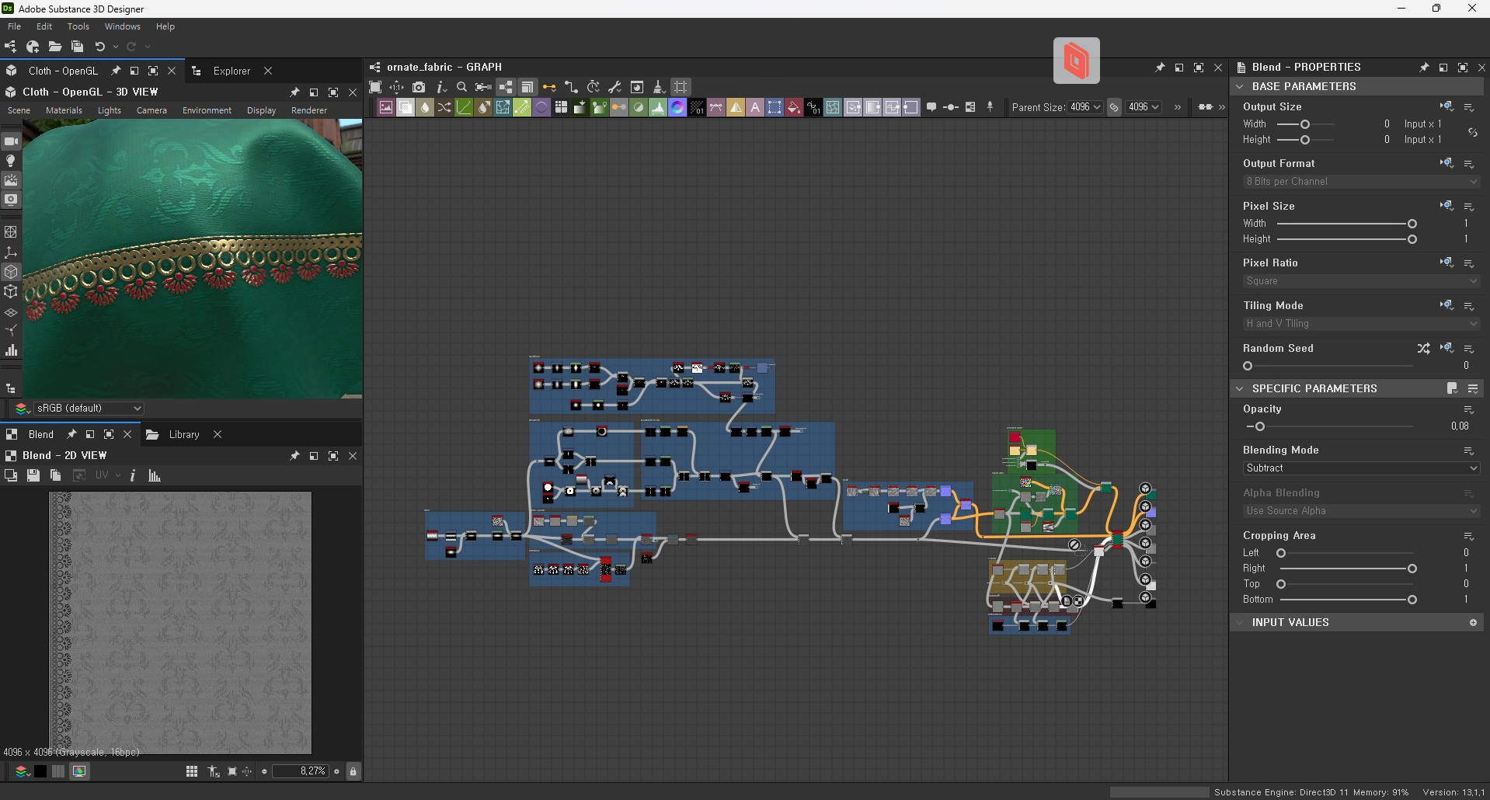Toggle 2D view lock icon near zoom
This screenshot has height=800, width=1490.
pos(353,771)
